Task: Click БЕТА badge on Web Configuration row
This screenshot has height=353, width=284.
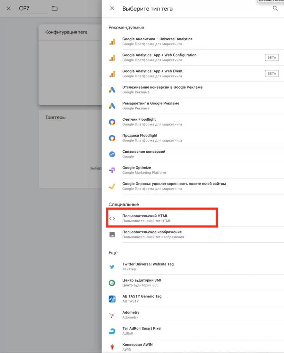Action: [x=272, y=58]
